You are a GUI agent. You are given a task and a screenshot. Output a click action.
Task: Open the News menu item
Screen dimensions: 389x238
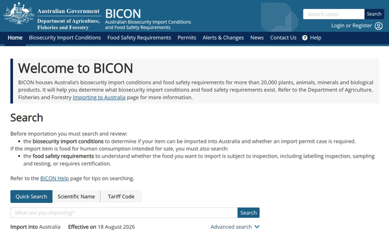[257, 38]
